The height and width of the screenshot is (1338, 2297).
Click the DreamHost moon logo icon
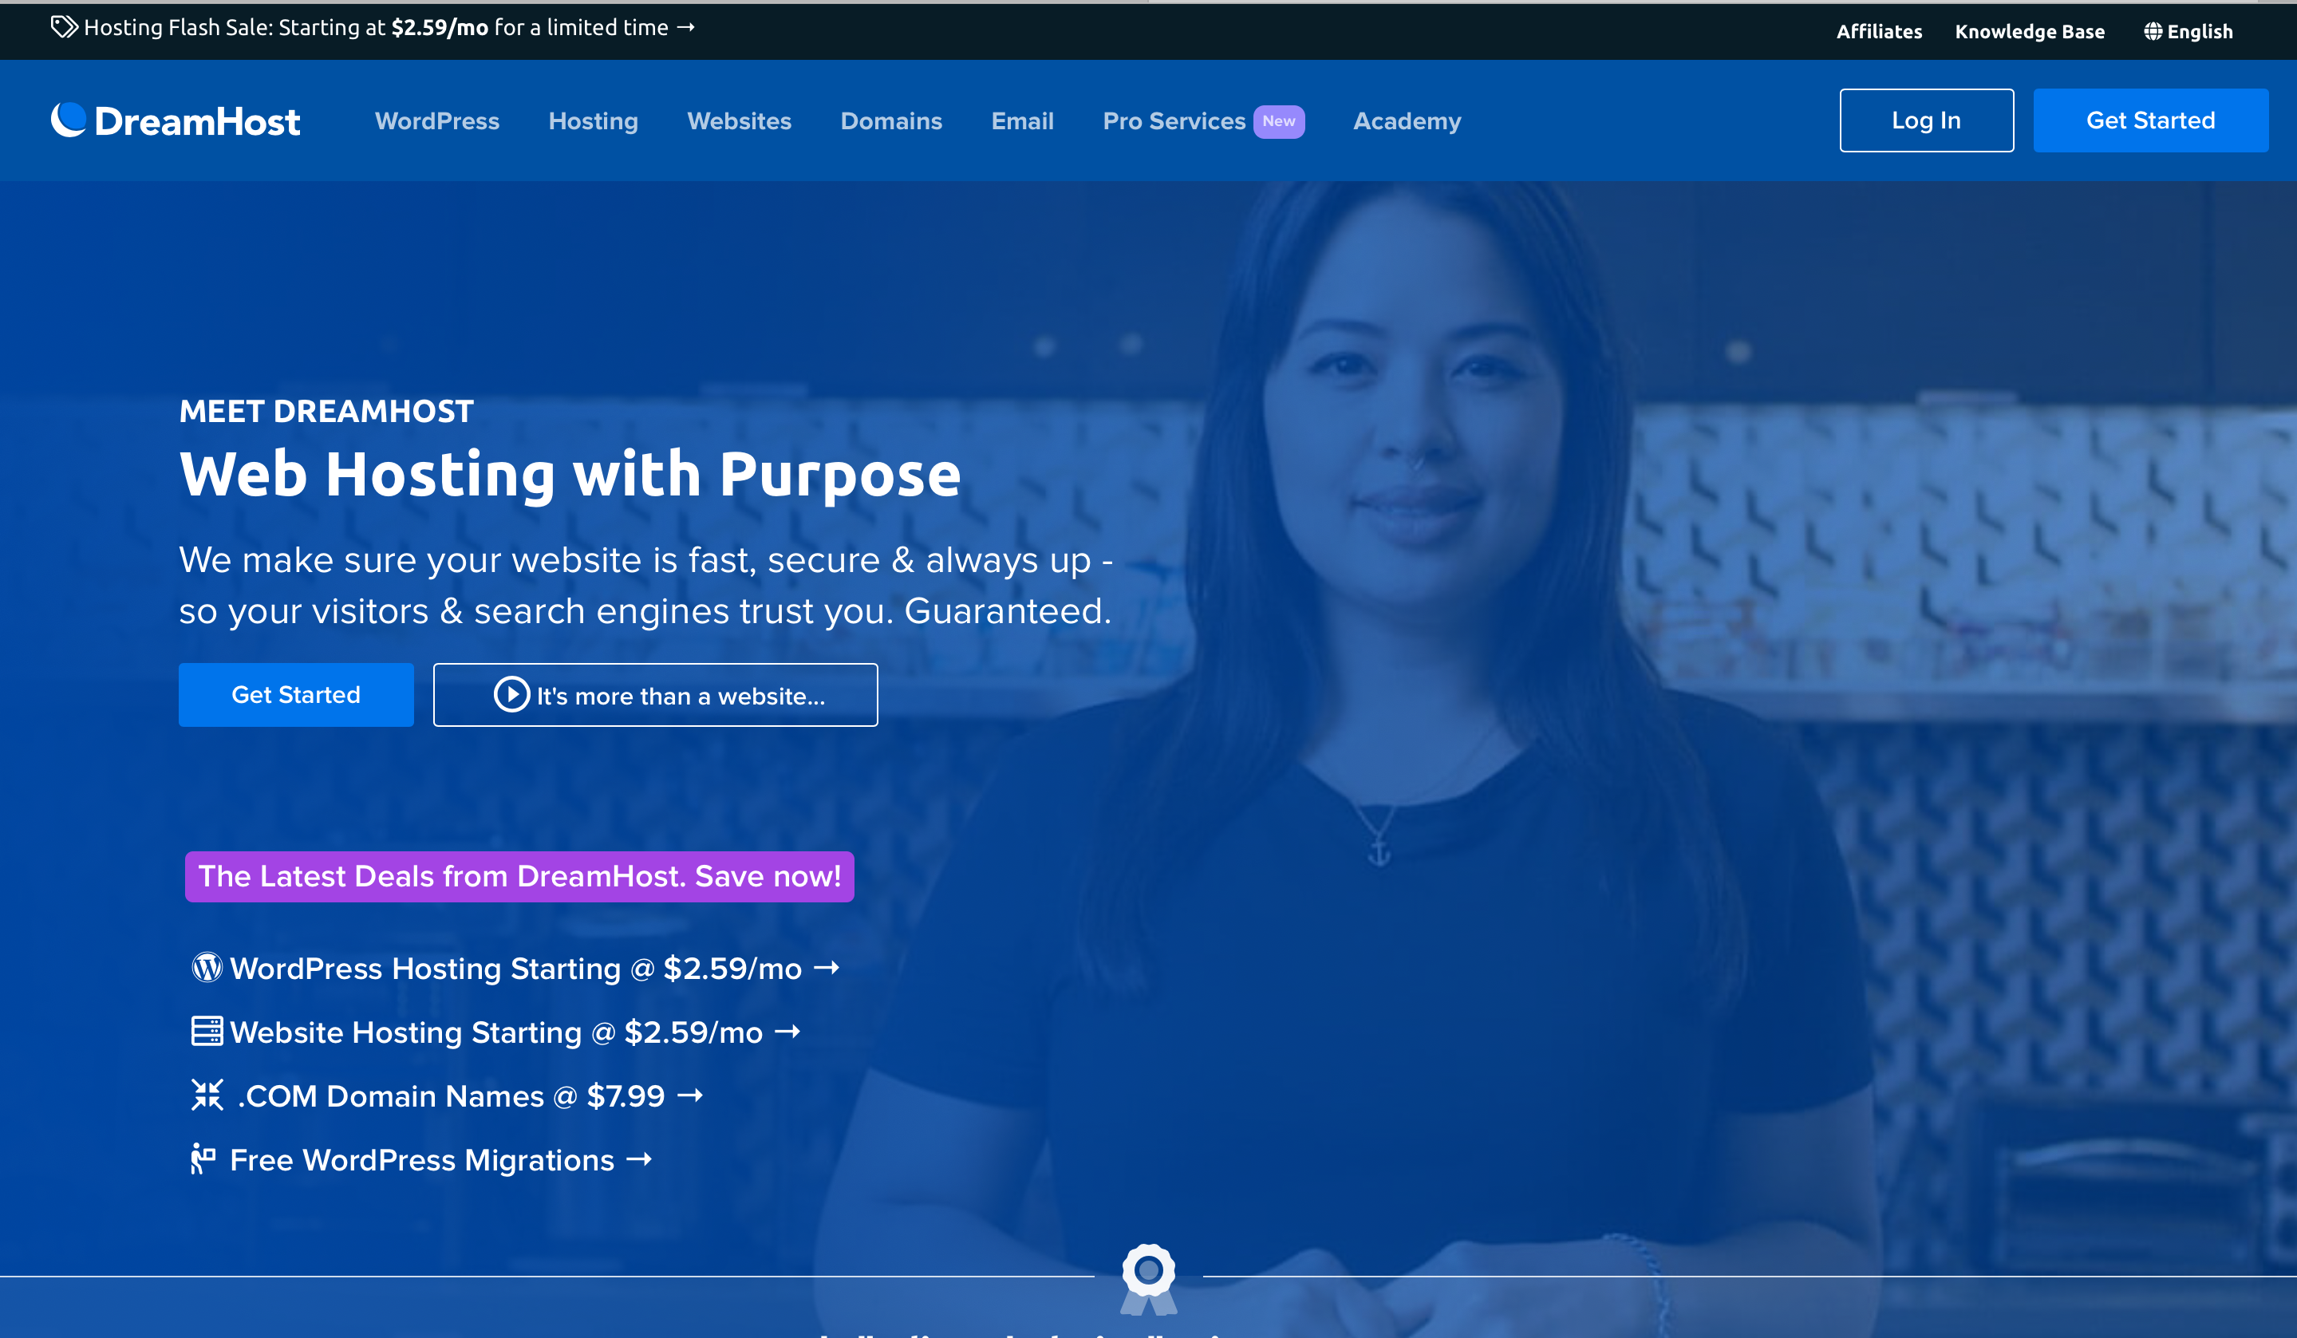(x=69, y=120)
